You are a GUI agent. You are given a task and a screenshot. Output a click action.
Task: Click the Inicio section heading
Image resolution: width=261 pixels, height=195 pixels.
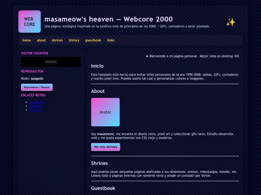(x=97, y=66)
